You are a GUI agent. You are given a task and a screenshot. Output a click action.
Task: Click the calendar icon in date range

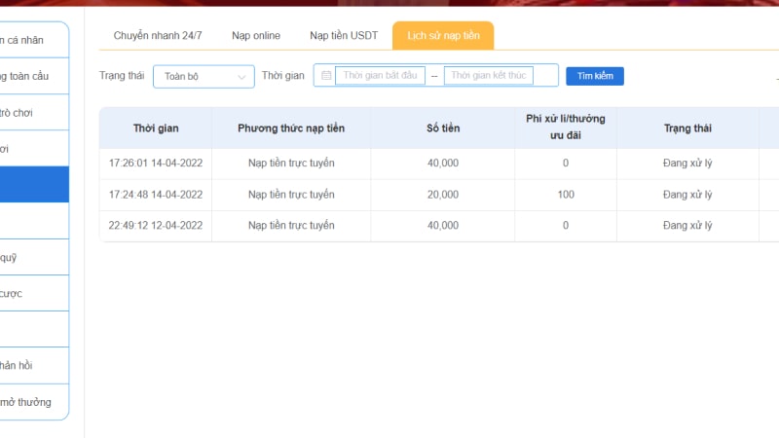[326, 76]
